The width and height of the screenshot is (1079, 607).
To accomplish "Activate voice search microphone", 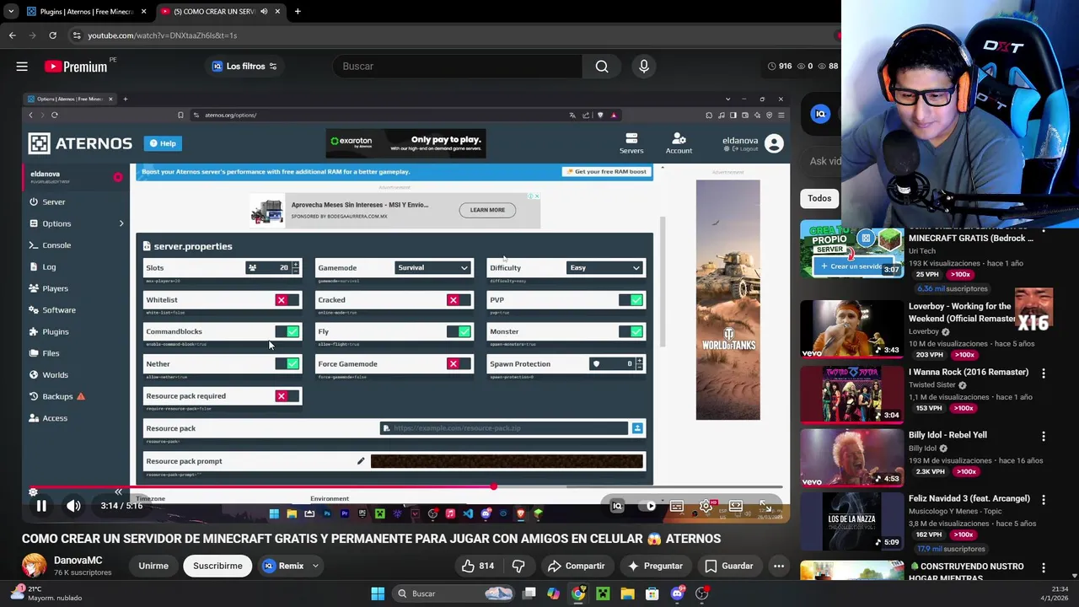I will (644, 67).
